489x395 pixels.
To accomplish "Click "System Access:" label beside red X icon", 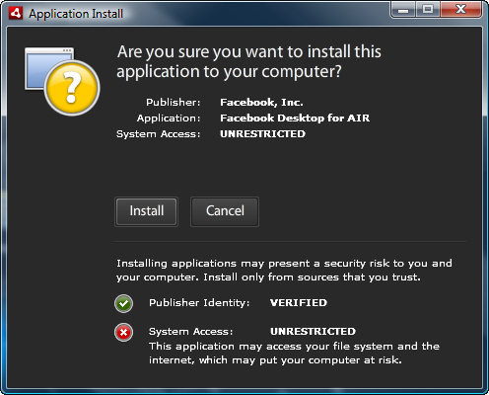I will coord(191,331).
